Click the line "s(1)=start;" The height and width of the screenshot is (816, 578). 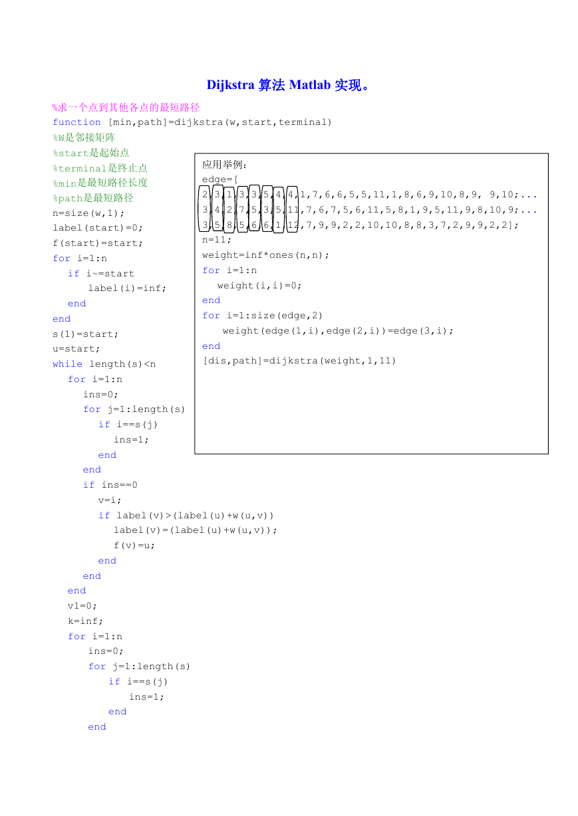[x=86, y=334]
